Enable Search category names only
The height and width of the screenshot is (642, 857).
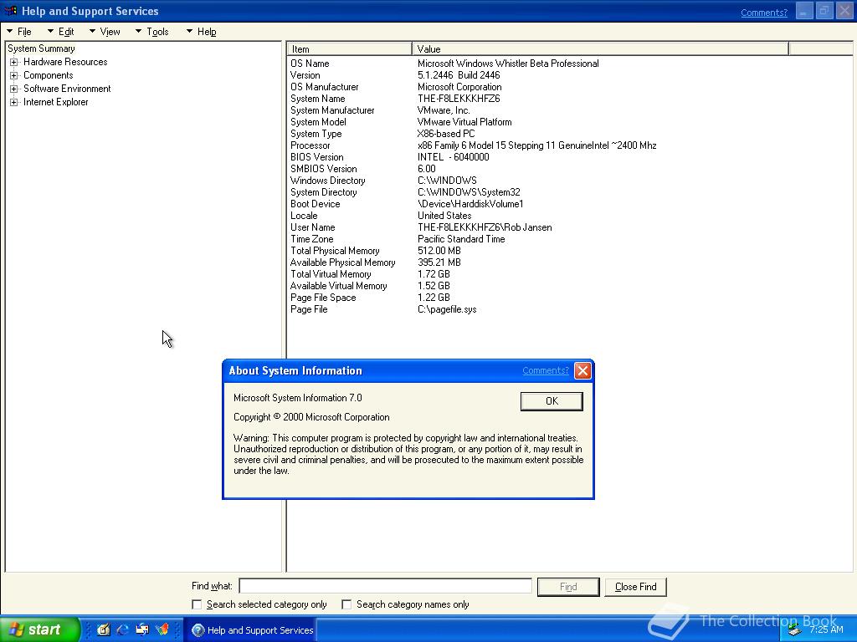tap(346, 604)
